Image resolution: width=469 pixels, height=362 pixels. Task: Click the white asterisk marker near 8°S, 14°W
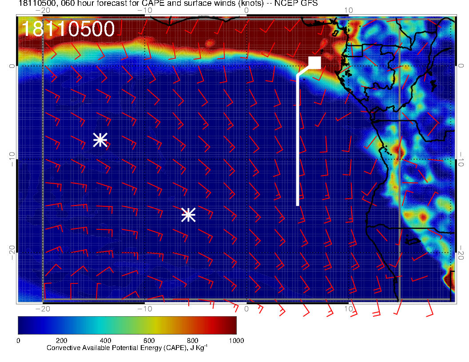[x=100, y=140]
